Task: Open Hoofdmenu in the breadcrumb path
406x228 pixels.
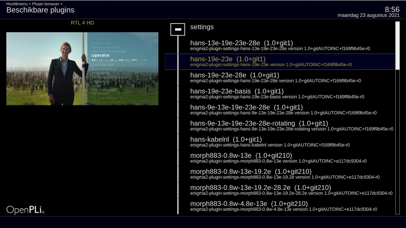Action: [x=17, y=4]
